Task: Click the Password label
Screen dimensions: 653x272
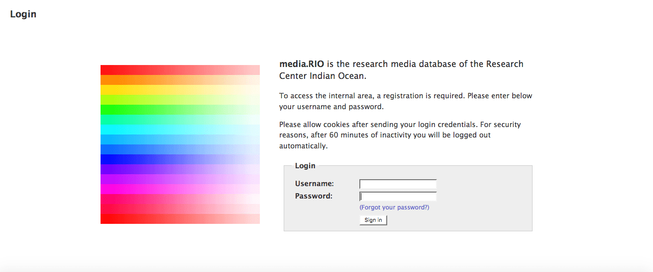Action: point(314,196)
